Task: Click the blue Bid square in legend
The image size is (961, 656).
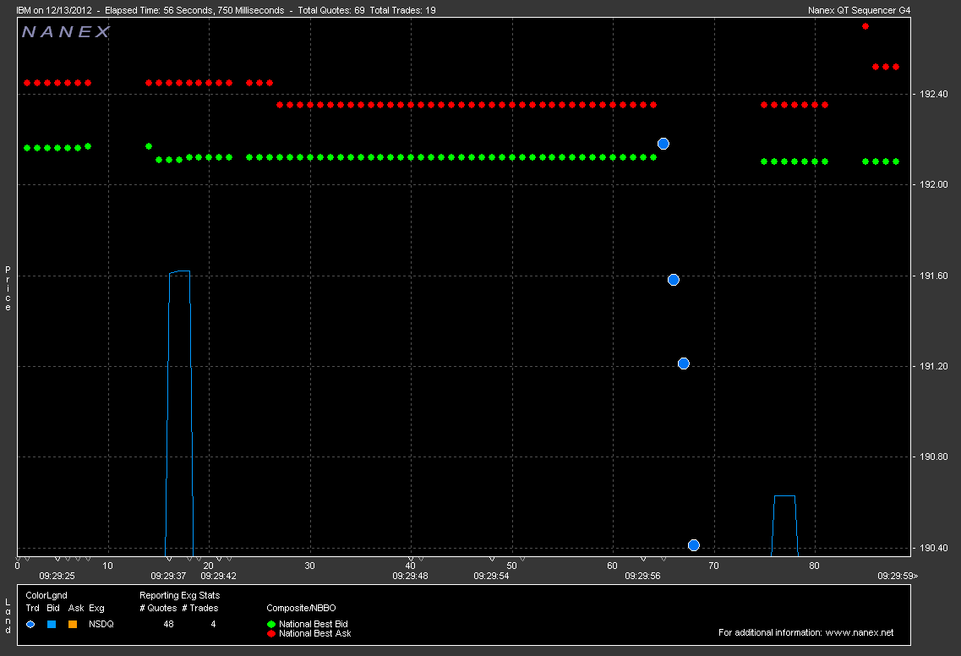Action: [52, 624]
